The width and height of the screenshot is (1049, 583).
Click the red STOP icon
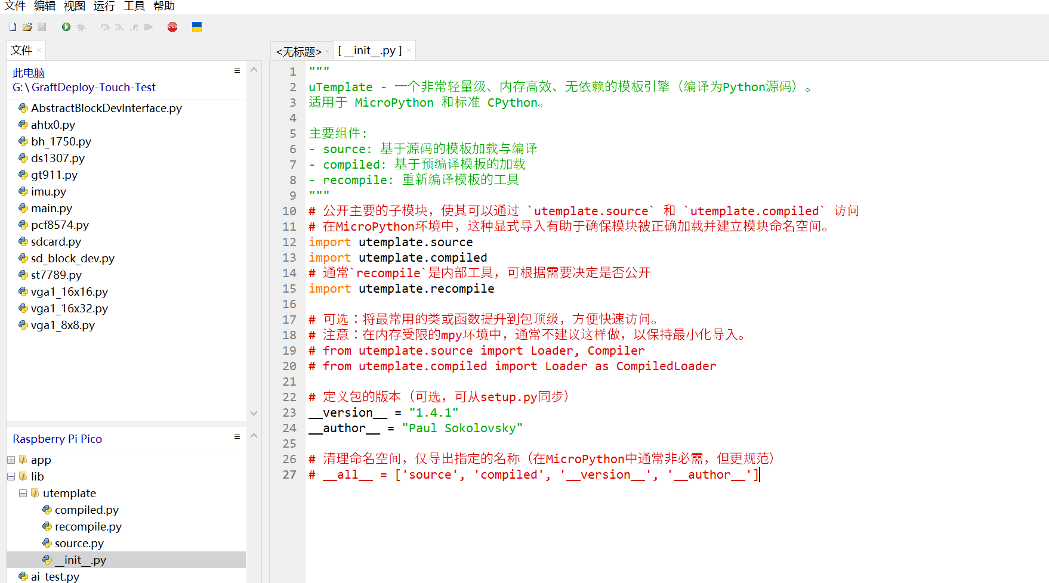172,27
